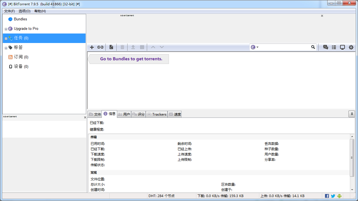The image size is (358, 201).
Task: Collapse the detail pane with the chevron button
Action: point(352,114)
